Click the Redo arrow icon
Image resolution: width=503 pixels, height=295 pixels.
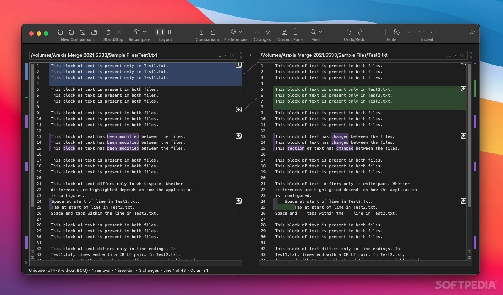(360, 32)
